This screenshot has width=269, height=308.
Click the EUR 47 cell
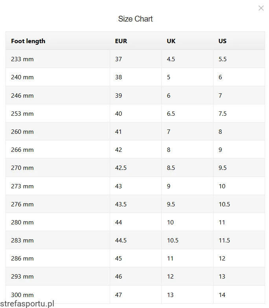click(x=119, y=295)
